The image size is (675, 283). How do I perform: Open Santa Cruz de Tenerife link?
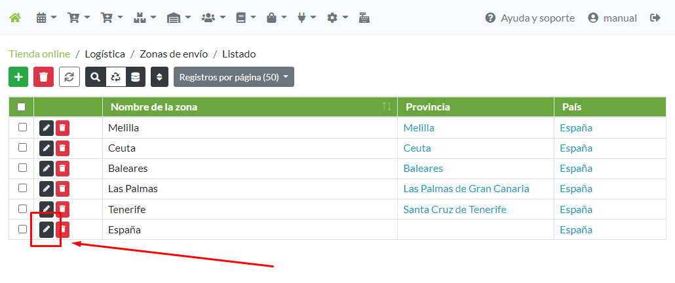(455, 210)
